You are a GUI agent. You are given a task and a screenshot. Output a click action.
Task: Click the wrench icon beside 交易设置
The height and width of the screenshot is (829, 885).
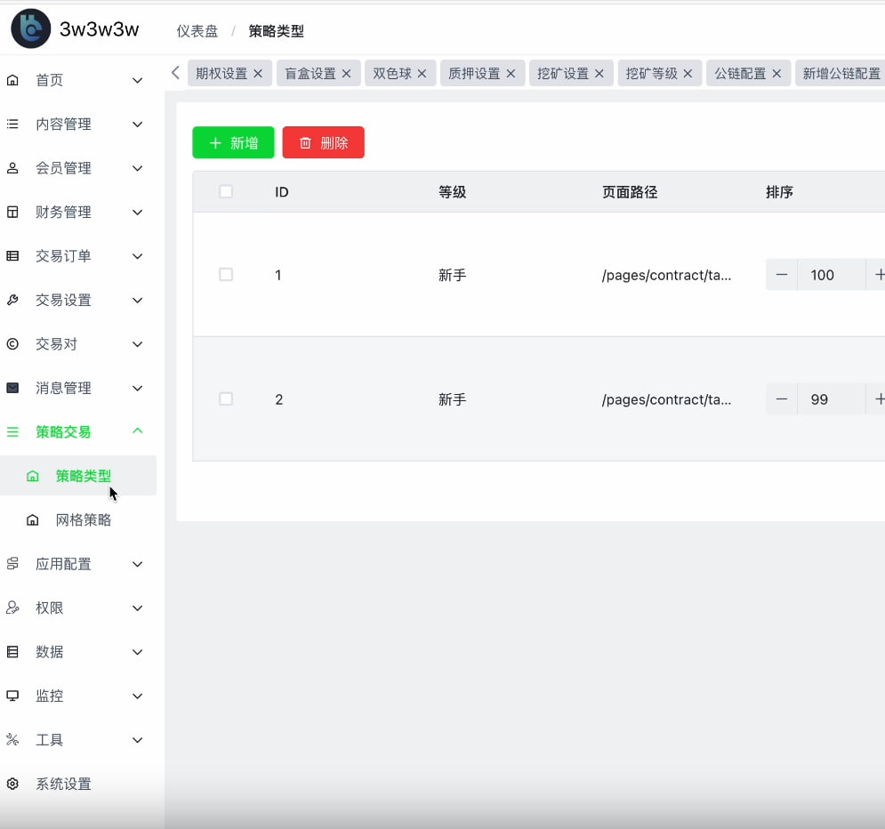tap(12, 301)
